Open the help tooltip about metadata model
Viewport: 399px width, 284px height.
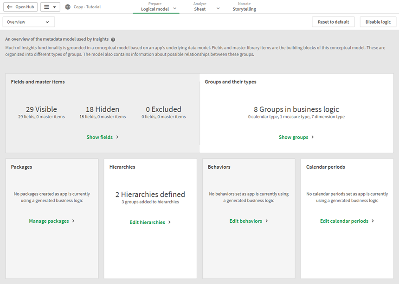[x=113, y=39]
